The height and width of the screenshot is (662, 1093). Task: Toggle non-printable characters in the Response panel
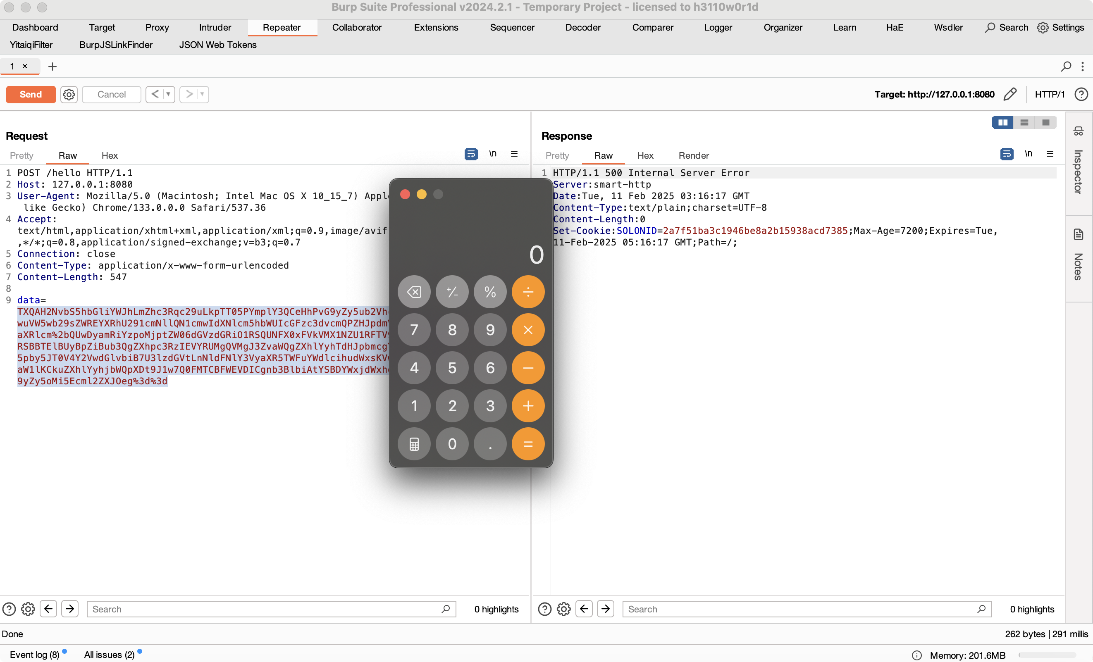1028,154
